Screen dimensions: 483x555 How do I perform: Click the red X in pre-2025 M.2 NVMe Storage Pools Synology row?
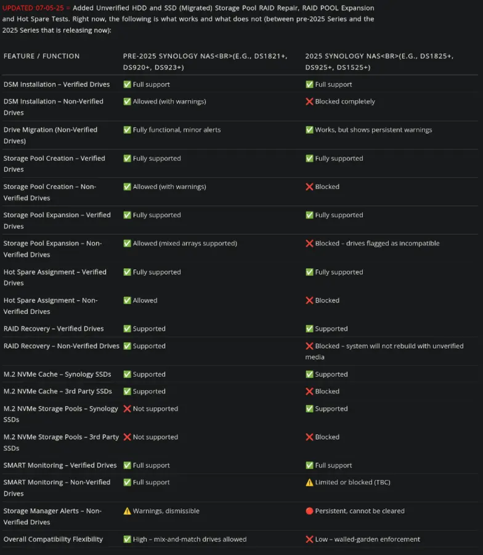(127, 409)
